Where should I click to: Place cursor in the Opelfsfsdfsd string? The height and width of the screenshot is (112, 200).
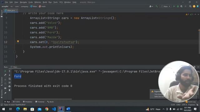pos(63,42)
